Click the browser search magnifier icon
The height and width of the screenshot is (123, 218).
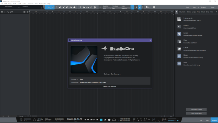[x=216, y=12]
